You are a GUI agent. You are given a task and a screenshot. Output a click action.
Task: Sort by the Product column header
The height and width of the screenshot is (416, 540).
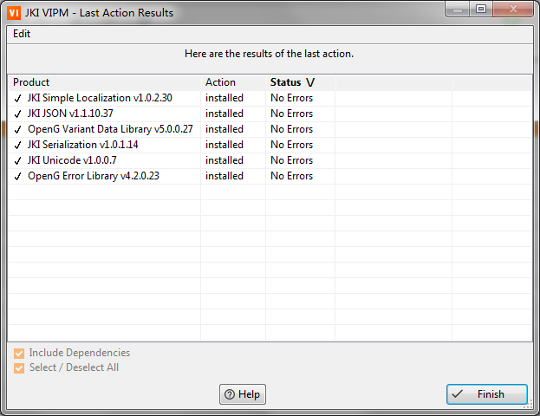pos(104,82)
